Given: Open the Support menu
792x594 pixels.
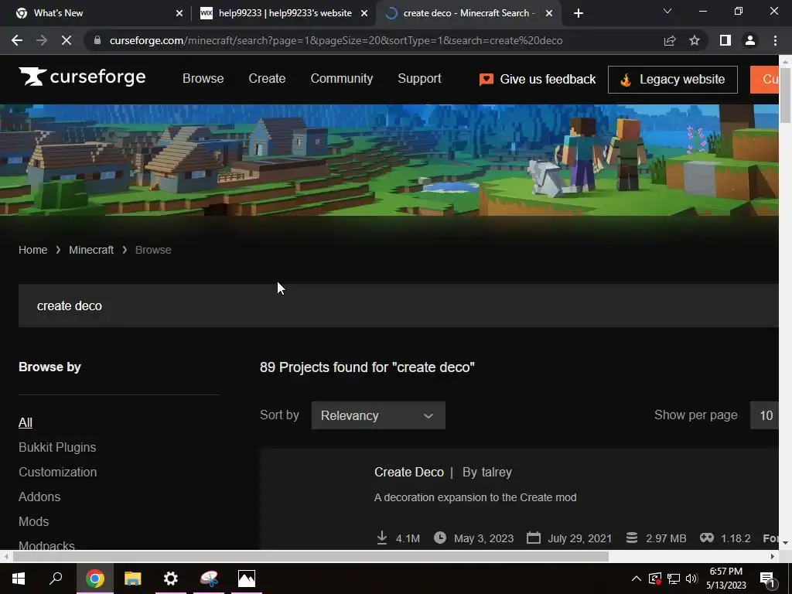Looking at the screenshot, I should click(x=419, y=78).
